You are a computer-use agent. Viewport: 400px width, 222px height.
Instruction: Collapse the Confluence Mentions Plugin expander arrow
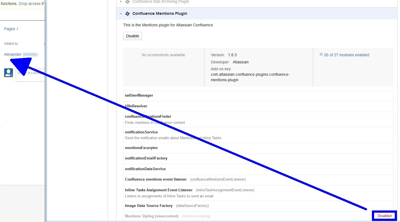121,13
